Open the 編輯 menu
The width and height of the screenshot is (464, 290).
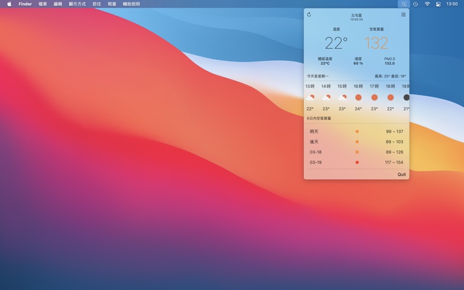57,4
